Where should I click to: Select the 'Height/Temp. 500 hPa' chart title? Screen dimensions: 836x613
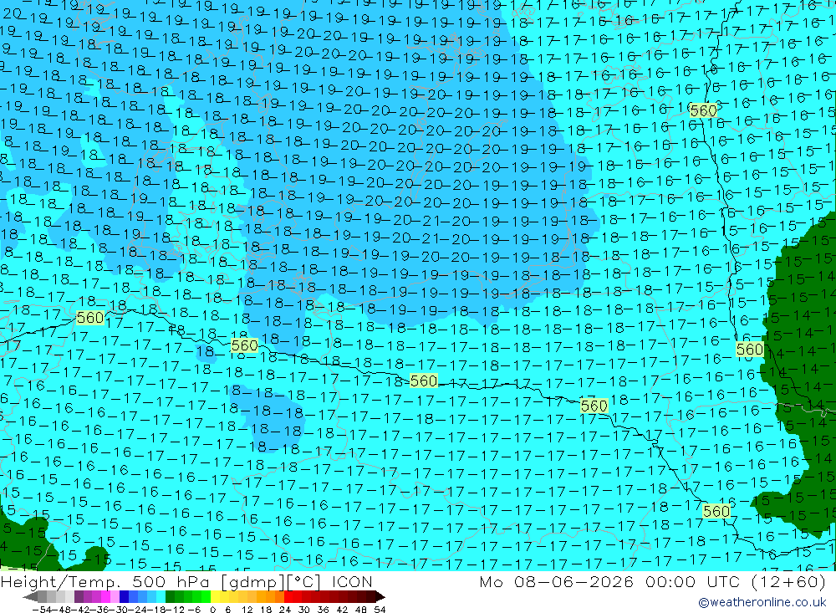(x=107, y=581)
